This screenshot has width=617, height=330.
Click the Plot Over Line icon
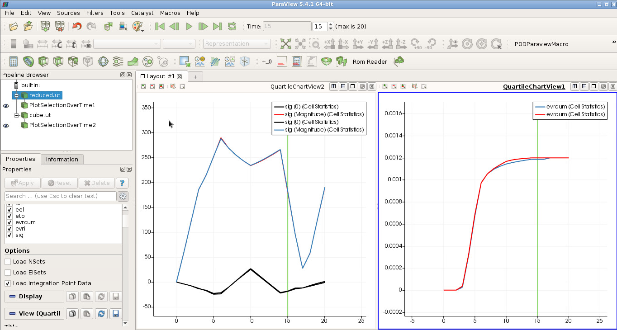click(214, 61)
